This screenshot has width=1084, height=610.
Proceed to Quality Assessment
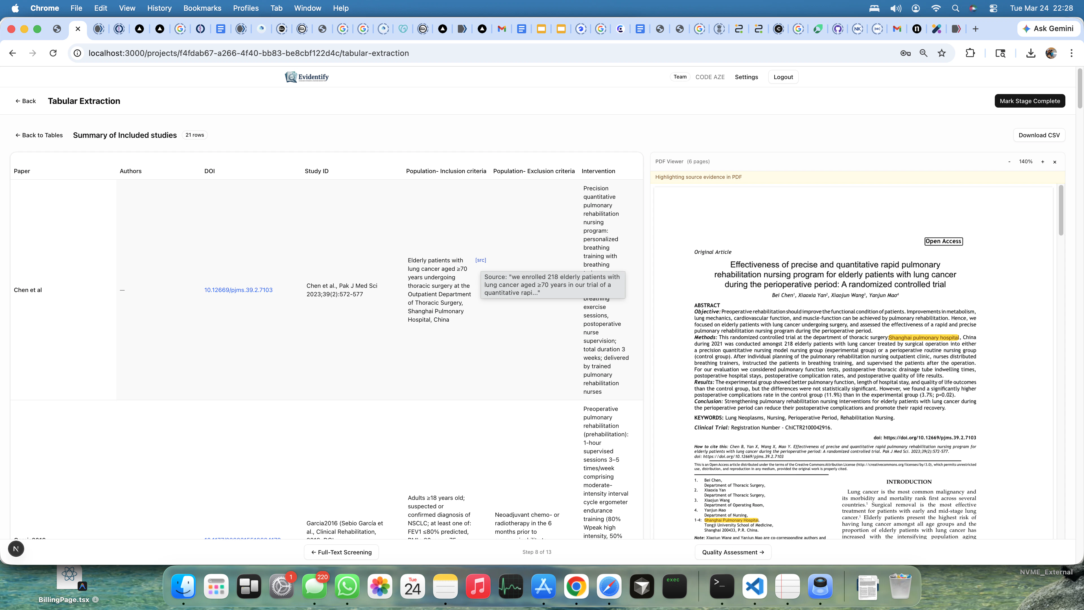[733, 552]
